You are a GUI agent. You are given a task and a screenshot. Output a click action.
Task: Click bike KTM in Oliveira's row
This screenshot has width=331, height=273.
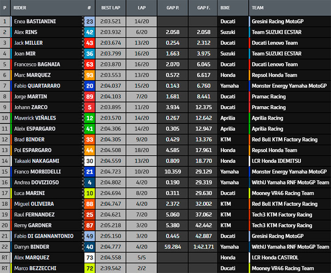pos(226,204)
